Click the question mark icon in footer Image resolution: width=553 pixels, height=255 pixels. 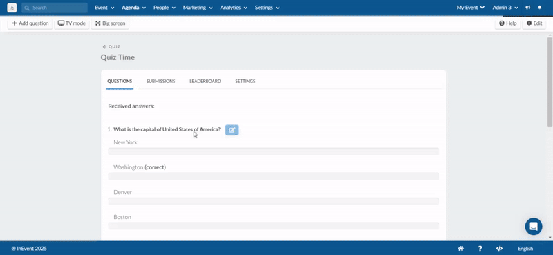(480, 248)
